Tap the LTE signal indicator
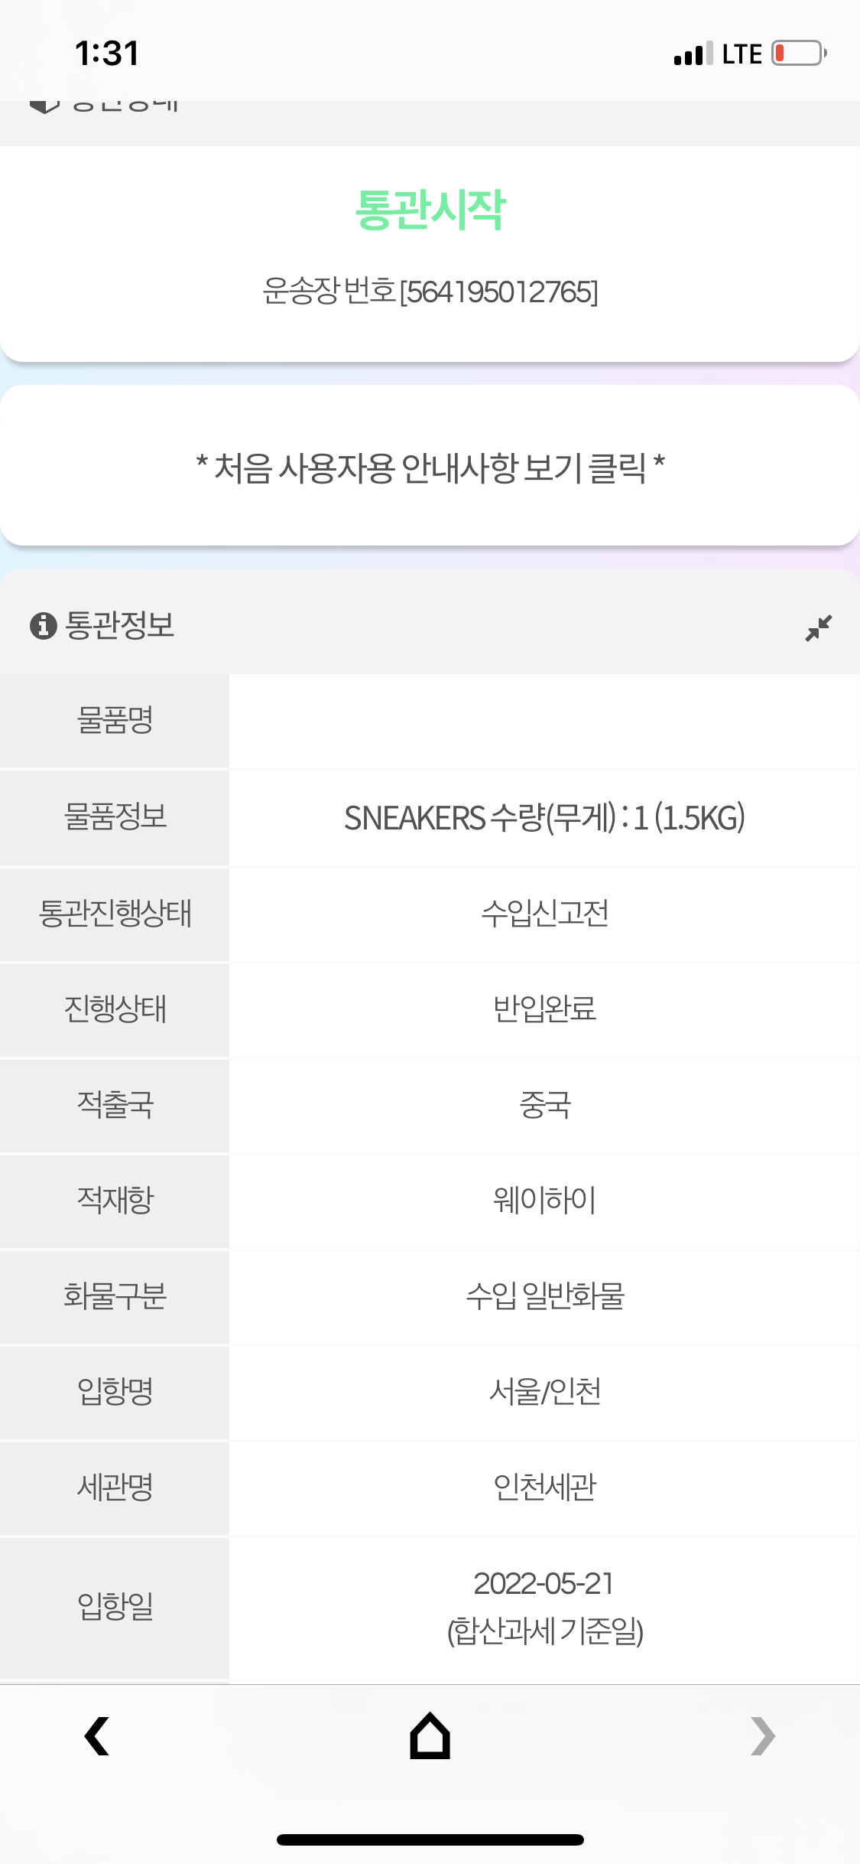This screenshot has width=860, height=1864. point(742,54)
